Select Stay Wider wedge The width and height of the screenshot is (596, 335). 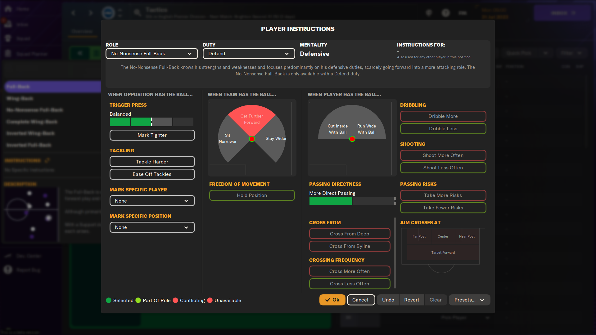[x=276, y=139]
